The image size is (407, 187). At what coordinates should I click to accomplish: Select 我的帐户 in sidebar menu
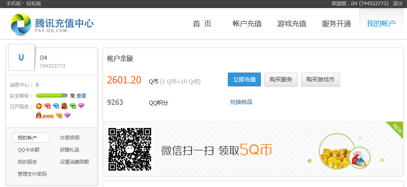[x=31, y=138]
